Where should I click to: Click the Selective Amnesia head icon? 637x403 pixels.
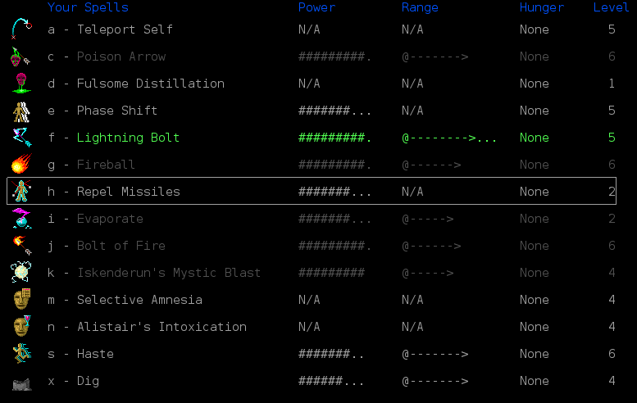pos(21,300)
